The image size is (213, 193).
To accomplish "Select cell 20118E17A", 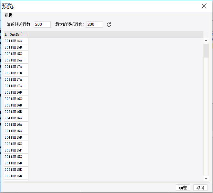I will tap(16, 86).
